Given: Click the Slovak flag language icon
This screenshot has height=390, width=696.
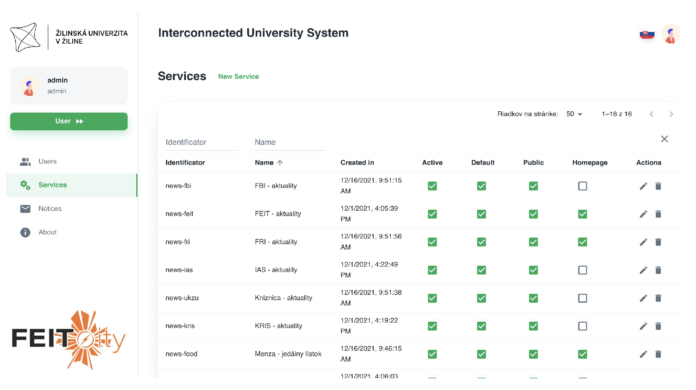Looking at the screenshot, I should point(647,34).
